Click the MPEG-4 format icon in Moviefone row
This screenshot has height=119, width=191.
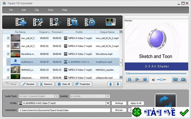click(66, 54)
